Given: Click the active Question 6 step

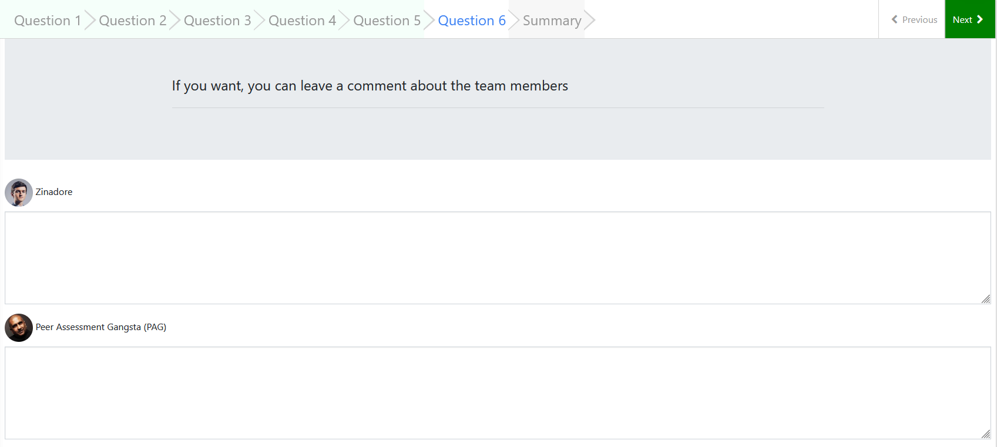Looking at the screenshot, I should (x=471, y=21).
